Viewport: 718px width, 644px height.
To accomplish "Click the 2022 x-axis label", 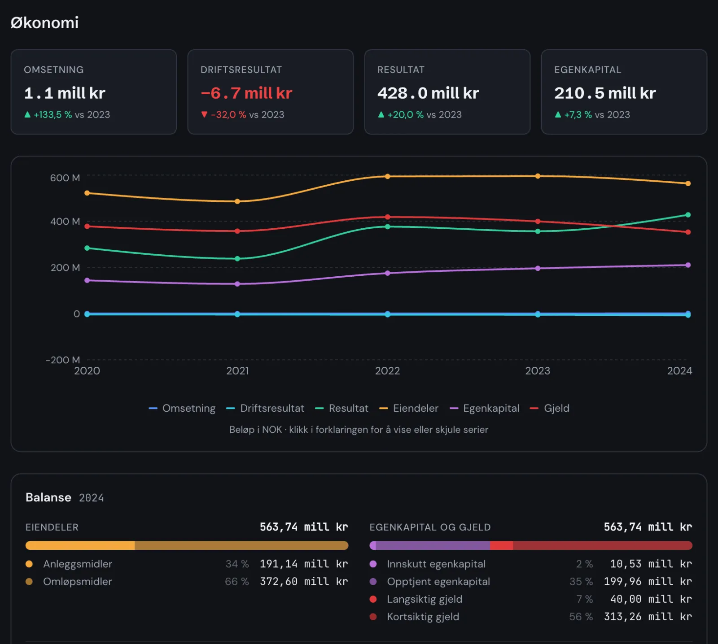I will coord(388,370).
